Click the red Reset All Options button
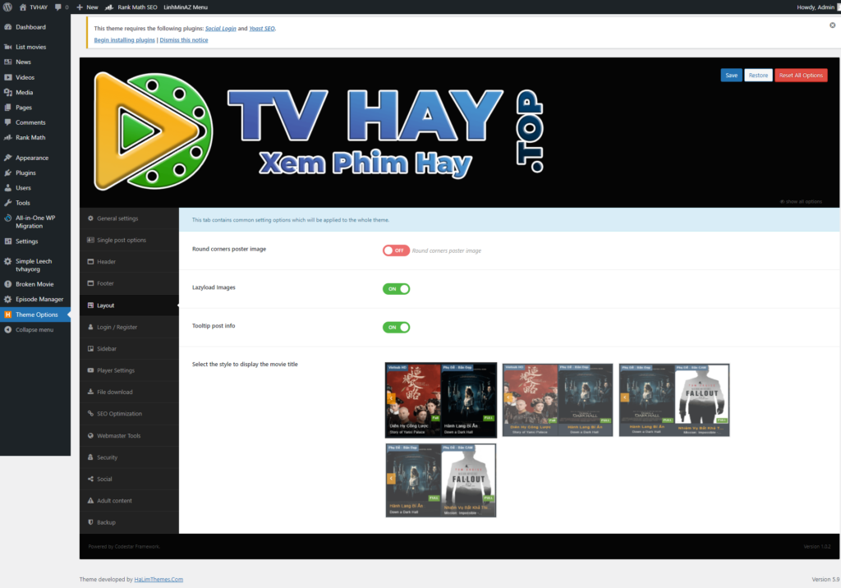Image resolution: width=841 pixels, height=588 pixels. tap(801, 75)
